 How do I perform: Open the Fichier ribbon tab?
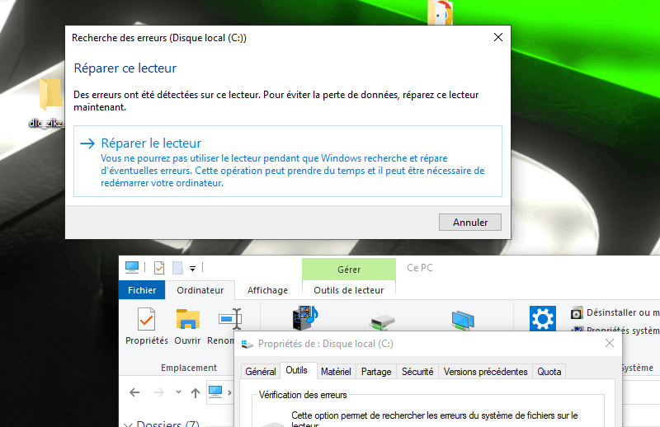click(x=142, y=290)
